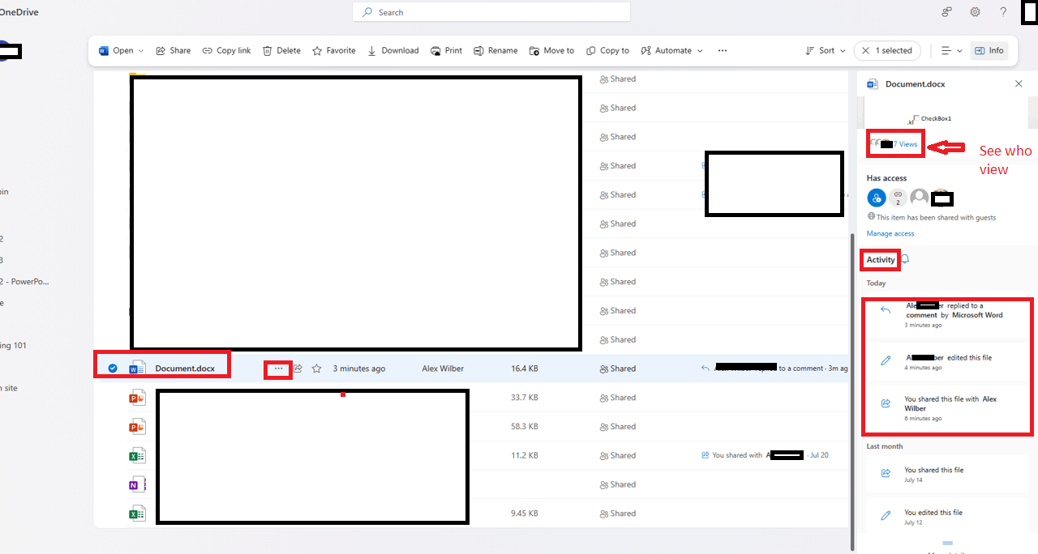
Task: Open the more actions menu for Document.docx
Action: (277, 369)
